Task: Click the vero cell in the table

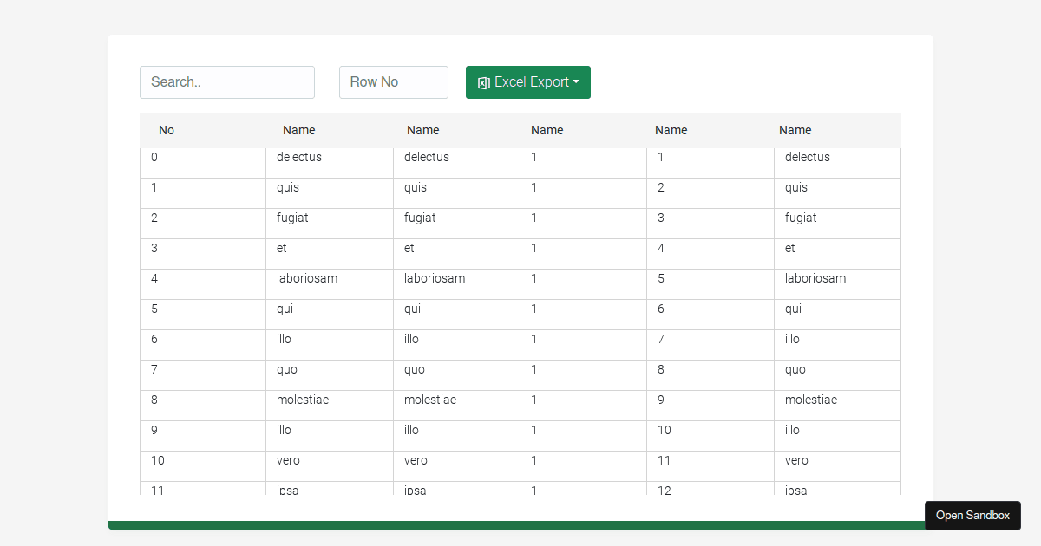Action: tap(288, 460)
